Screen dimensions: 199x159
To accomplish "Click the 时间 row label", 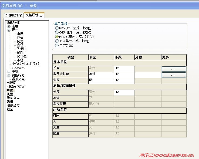I will 70,116.
